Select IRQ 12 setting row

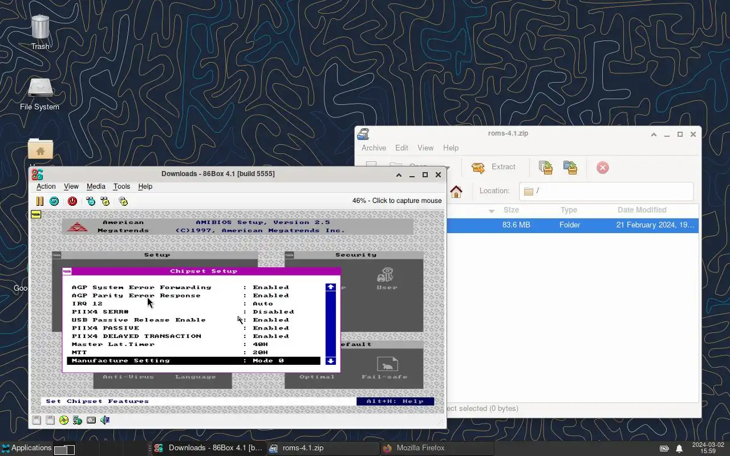pyautogui.click(x=193, y=303)
